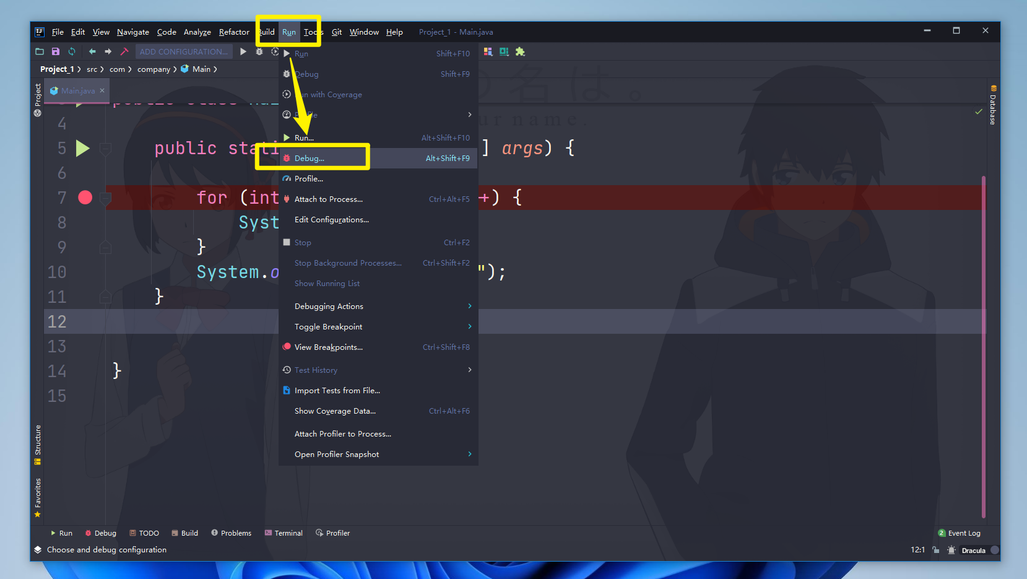Click the fold end marker on line 11
The image size is (1027, 579).
point(105,297)
